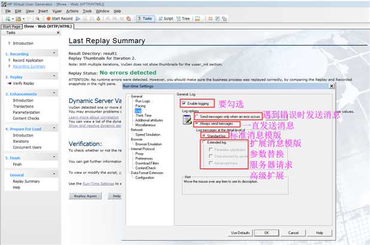This screenshot has width=370, height=245.
Task: Click the output window icon right of Tree
Action: 197,19
